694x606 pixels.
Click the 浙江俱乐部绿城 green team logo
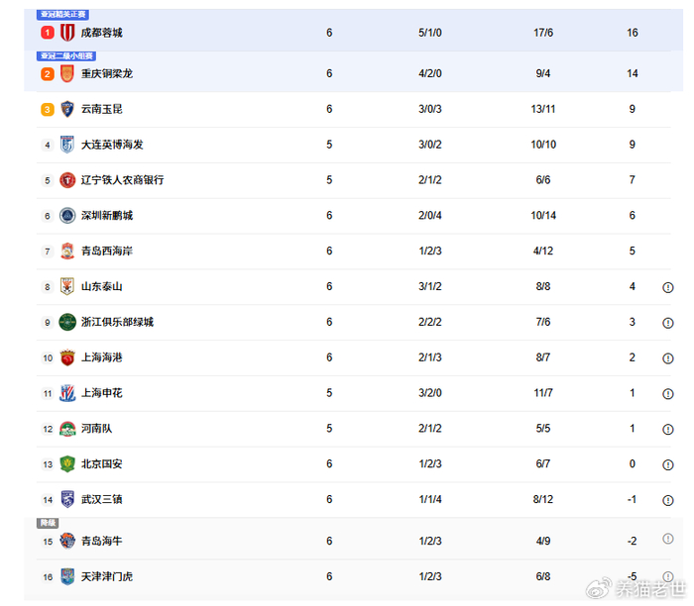67,322
